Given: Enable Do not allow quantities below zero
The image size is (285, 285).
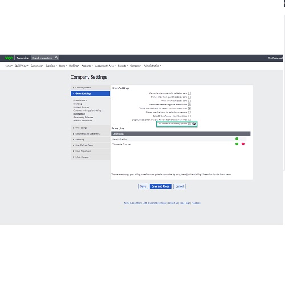Looking at the screenshot, I should point(189,97).
